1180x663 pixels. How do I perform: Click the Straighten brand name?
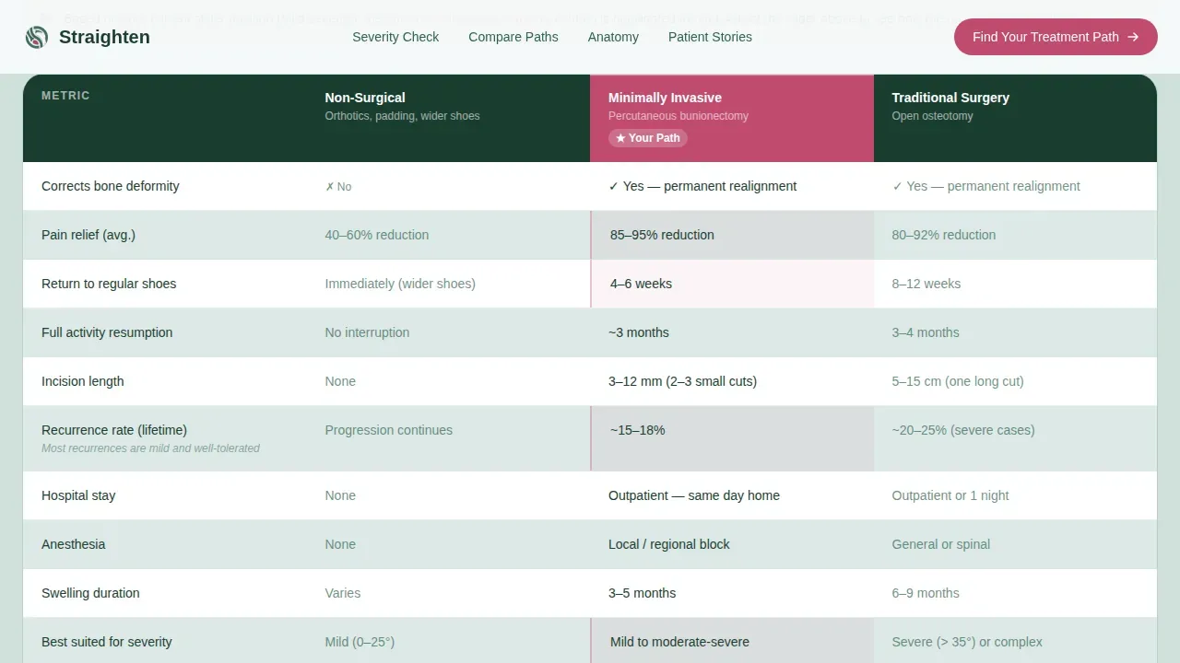point(104,37)
